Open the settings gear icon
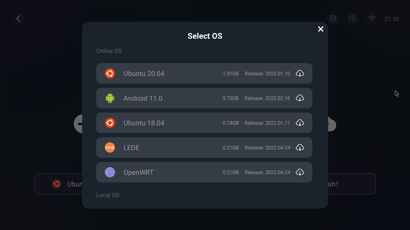 pos(333,18)
